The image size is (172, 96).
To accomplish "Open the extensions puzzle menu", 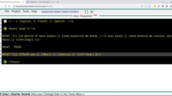I will tap(167, 6).
